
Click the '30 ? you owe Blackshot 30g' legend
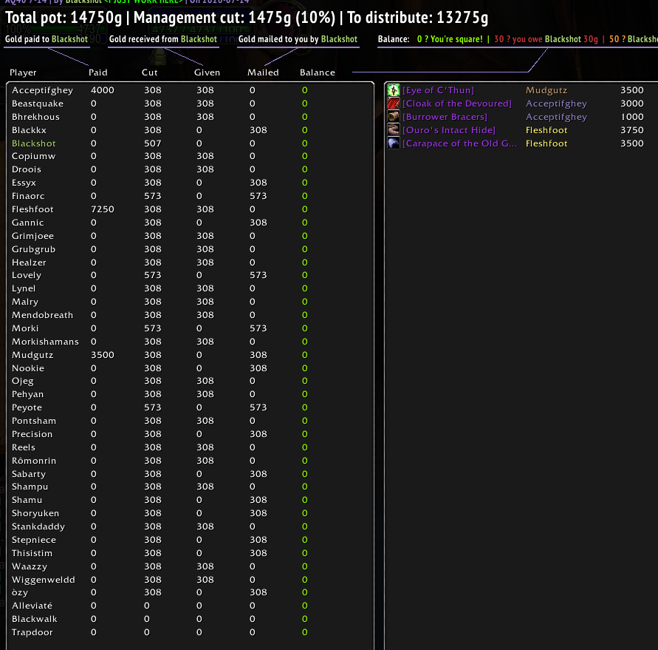[546, 39]
